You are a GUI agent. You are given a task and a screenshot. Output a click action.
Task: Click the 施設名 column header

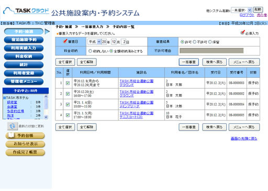[141, 73]
